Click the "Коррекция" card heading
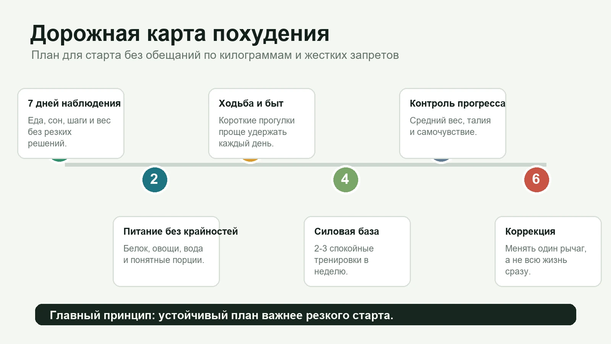 [x=530, y=231]
